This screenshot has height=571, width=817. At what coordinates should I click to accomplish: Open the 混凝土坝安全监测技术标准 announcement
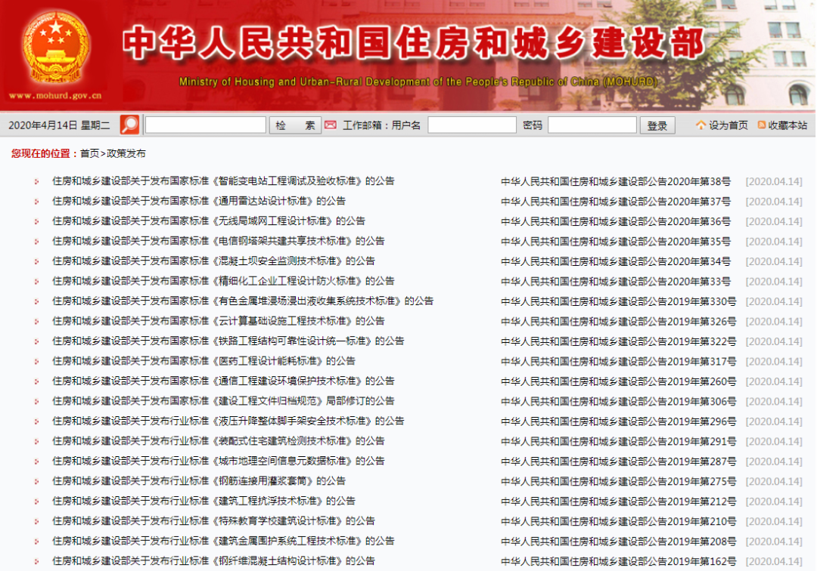point(213,261)
